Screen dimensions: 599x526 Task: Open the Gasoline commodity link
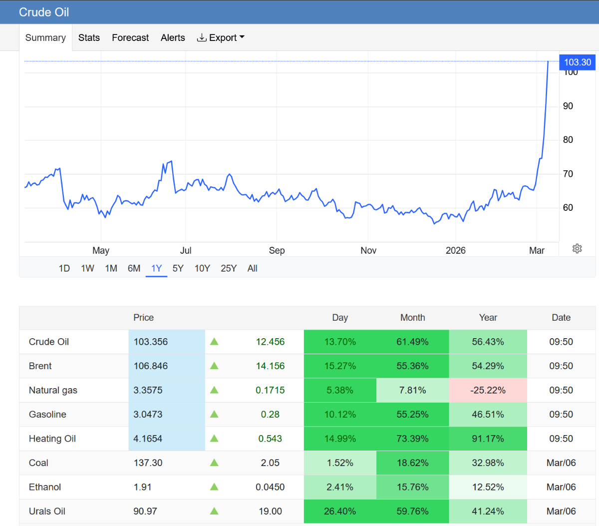click(x=47, y=415)
